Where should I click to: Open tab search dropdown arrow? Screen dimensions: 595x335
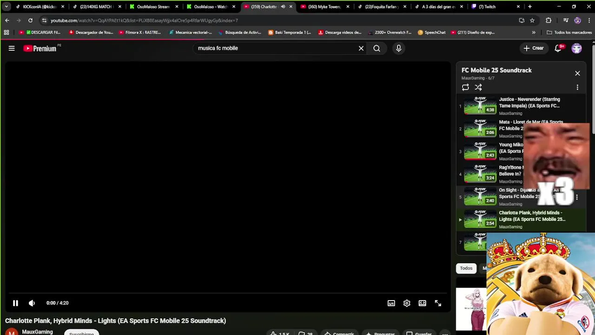6,7
